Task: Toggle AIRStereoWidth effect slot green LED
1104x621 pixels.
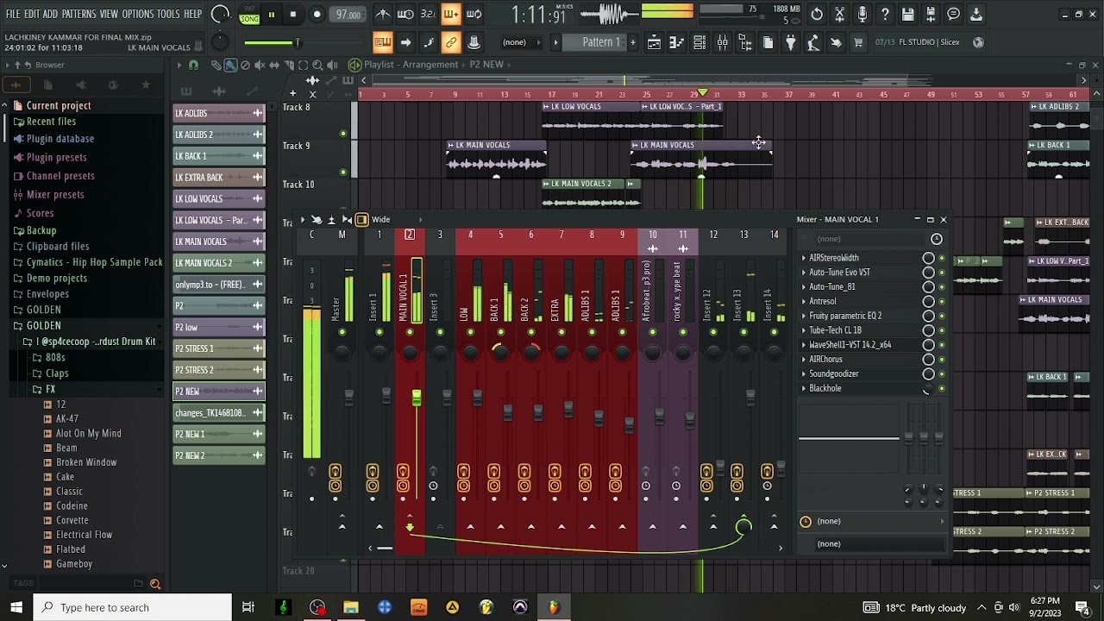Action: [x=941, y=258]
